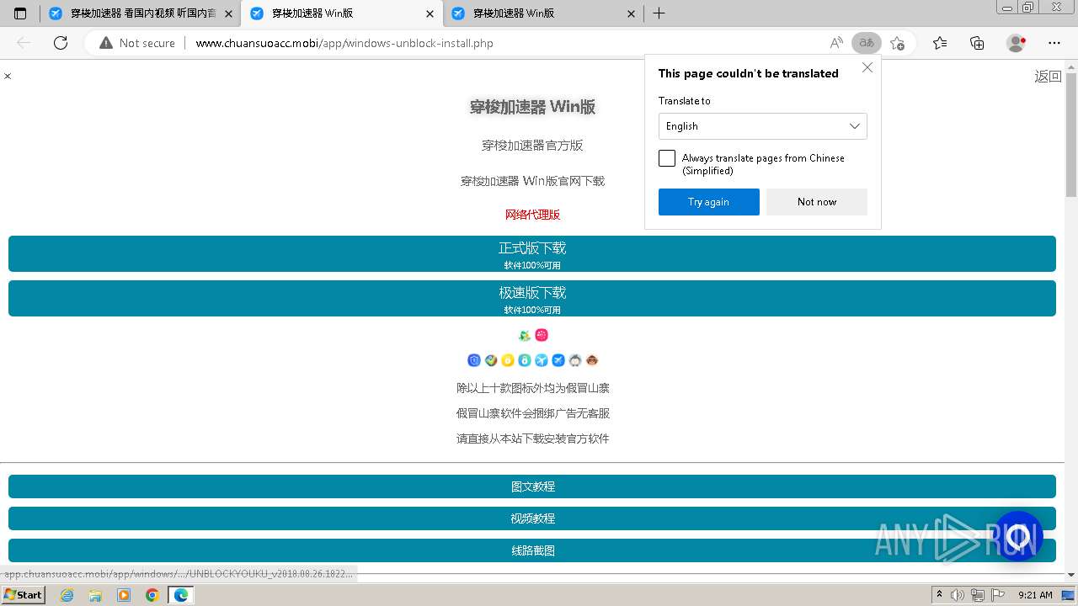
Task: Open the profile avatar icon
Action: [1016, 43]
